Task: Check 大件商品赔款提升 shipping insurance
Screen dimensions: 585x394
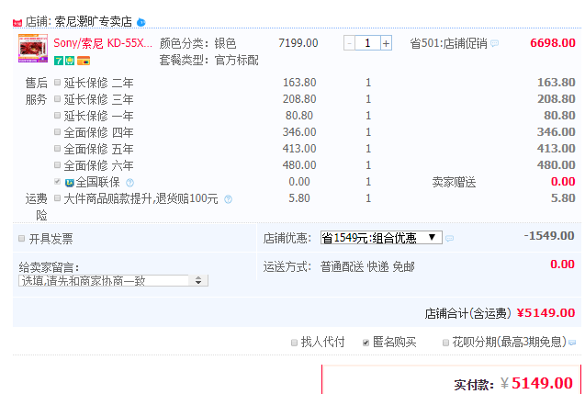Action: [x=57, y=197]
